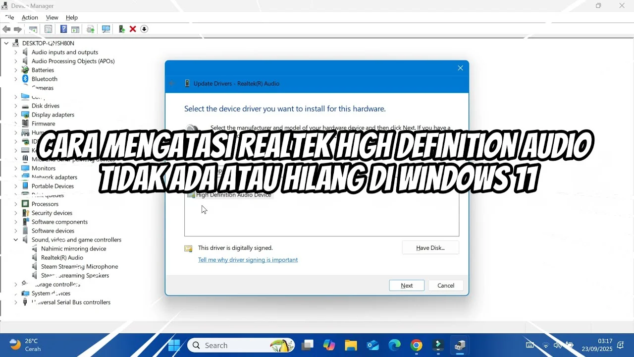Viewport: 634px width, 357px height.
Task: Open the View menu
Action: 52,17
